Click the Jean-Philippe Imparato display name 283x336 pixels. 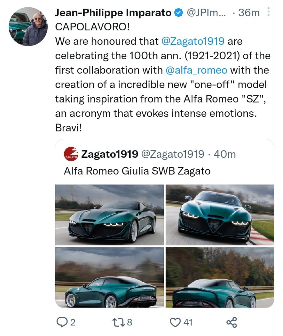[x=113, y=13]
